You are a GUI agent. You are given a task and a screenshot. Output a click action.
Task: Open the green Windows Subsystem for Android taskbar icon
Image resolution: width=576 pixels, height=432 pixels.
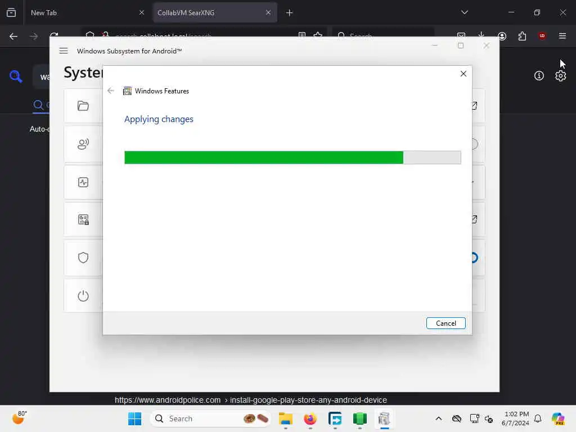pyautogui.click(x=360, y=418)
